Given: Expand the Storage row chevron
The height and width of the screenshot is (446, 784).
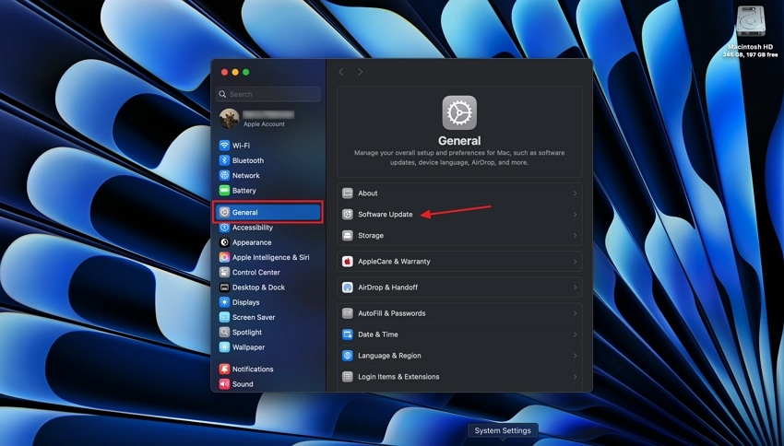Looking at the screenshot, I should (x=575, y=235).
